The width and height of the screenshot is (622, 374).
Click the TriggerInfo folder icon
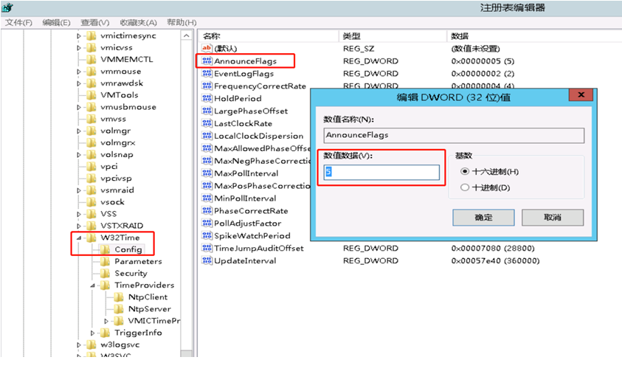(x=105, y=333)
